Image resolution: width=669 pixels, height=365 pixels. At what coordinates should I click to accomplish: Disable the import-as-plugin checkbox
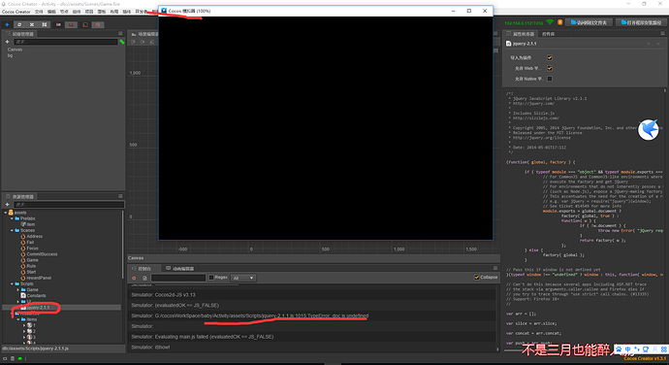[x=550, y=57]
